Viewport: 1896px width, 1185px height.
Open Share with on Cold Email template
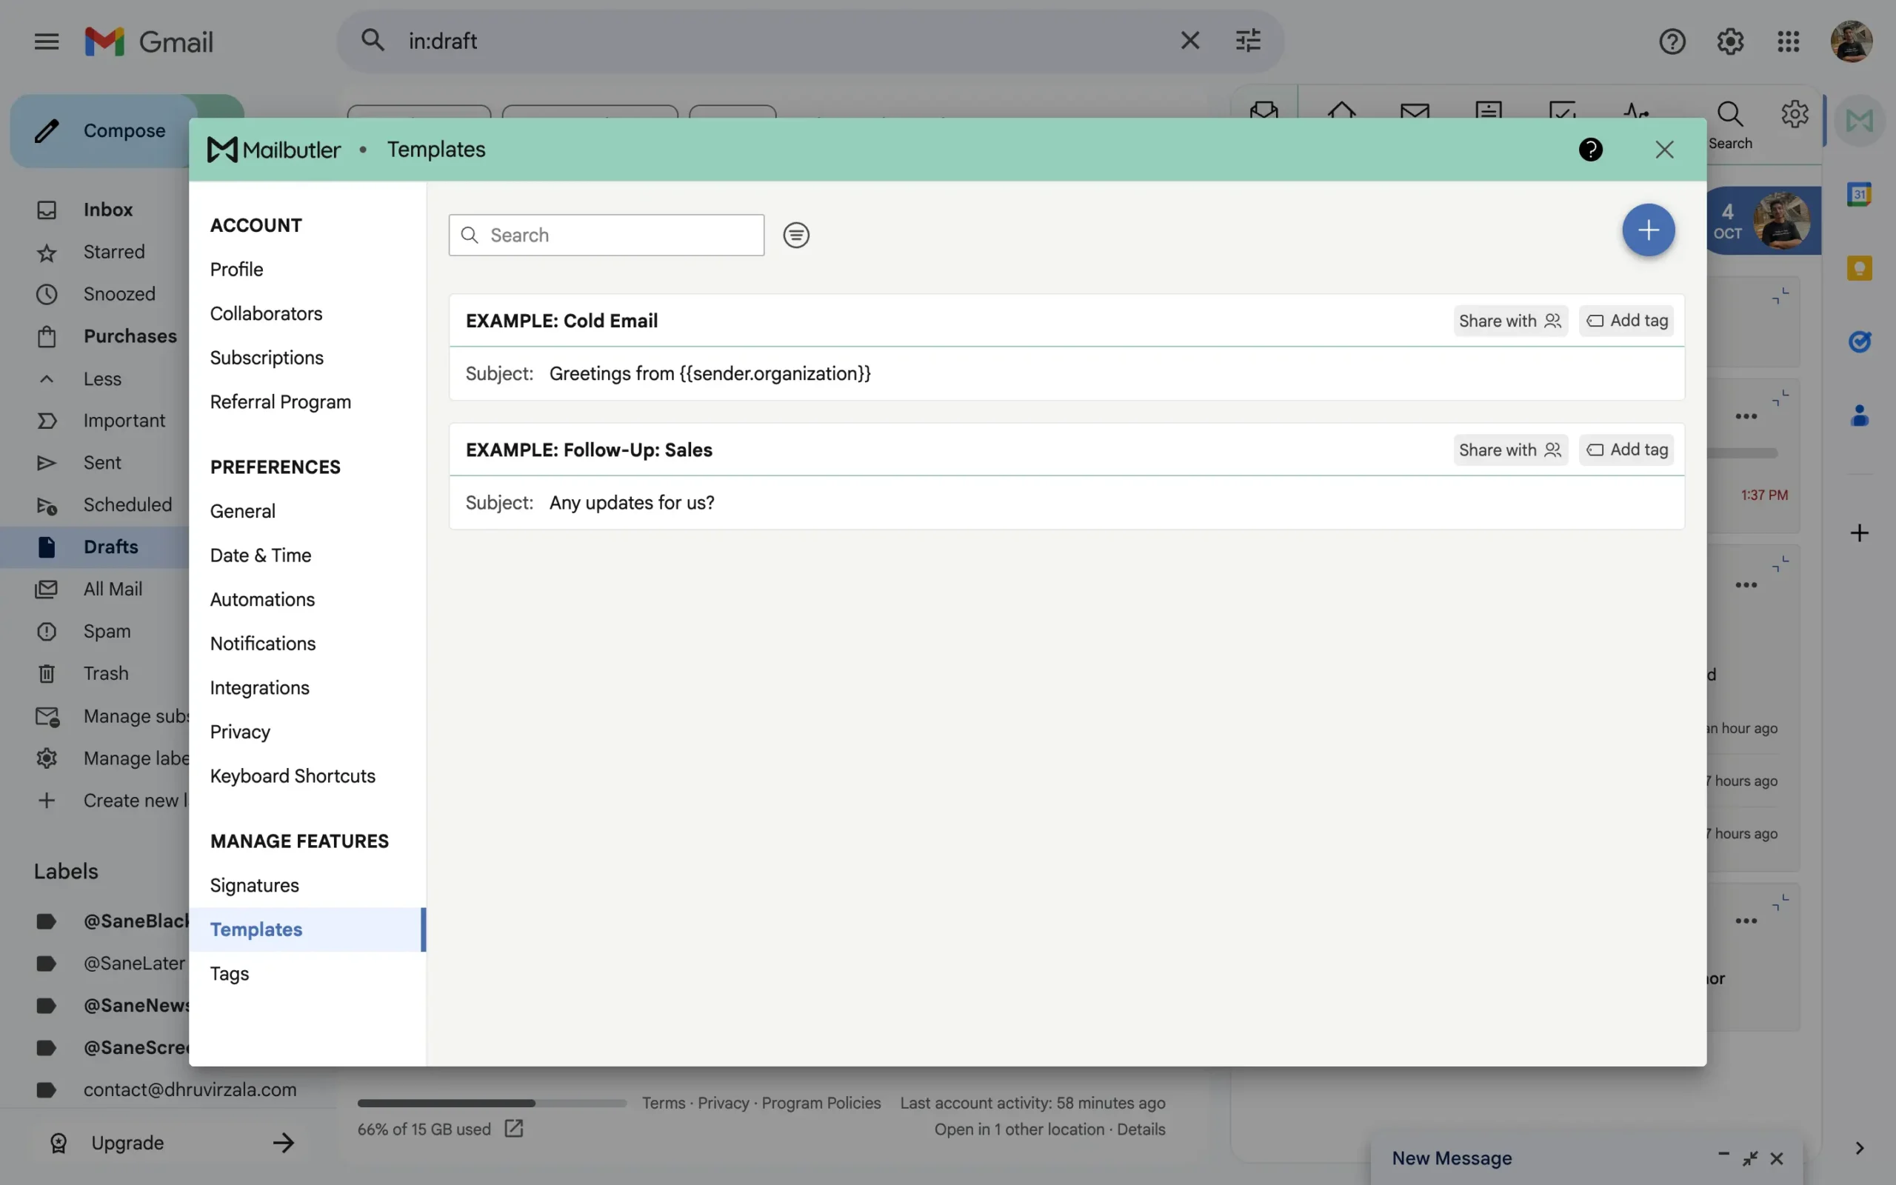tap(1509, 321)
